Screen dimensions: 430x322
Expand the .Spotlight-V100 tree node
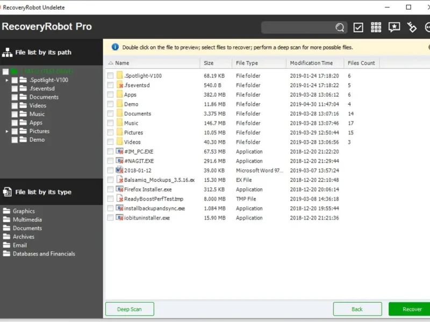click(7, 80)
